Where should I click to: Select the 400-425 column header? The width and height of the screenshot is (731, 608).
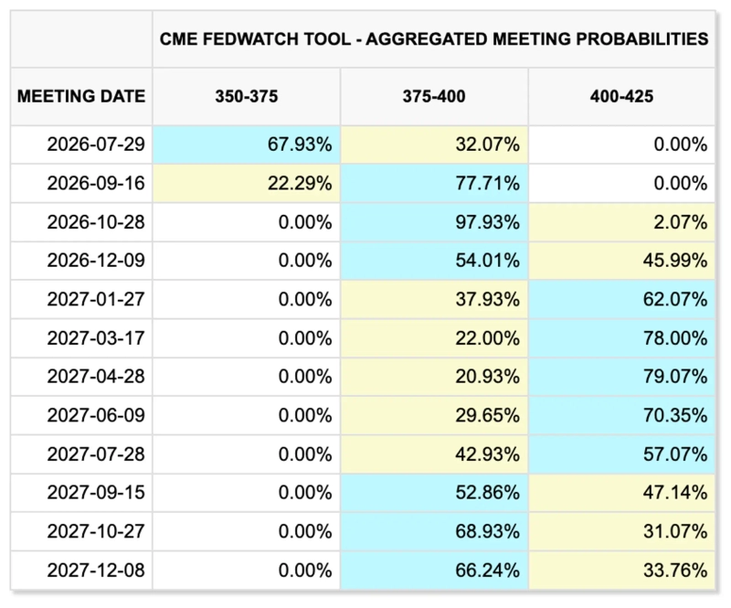click(x=621, y=97)
